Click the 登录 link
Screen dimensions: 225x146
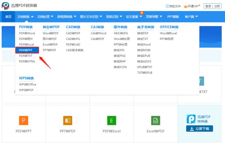pyautogui.click(x=208, y=6)
